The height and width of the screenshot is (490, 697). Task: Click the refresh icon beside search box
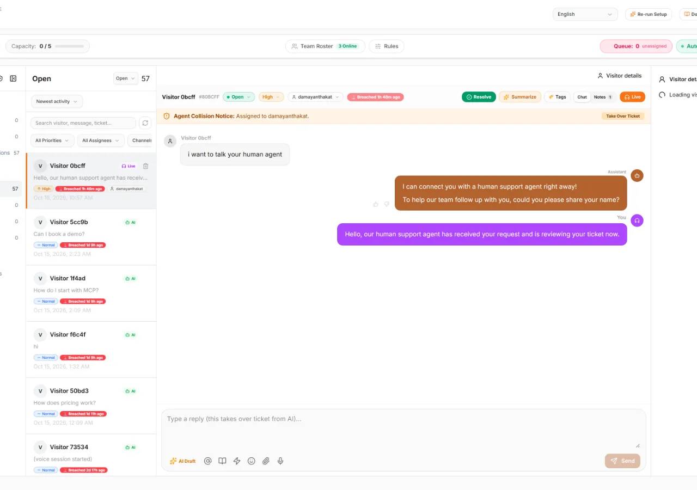click(x=145, y=123)
